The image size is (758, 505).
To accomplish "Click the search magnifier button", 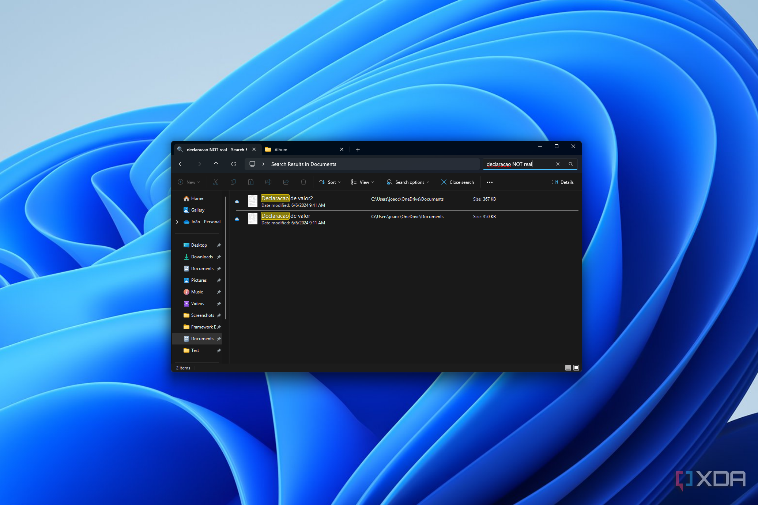I will pos(571,164).
